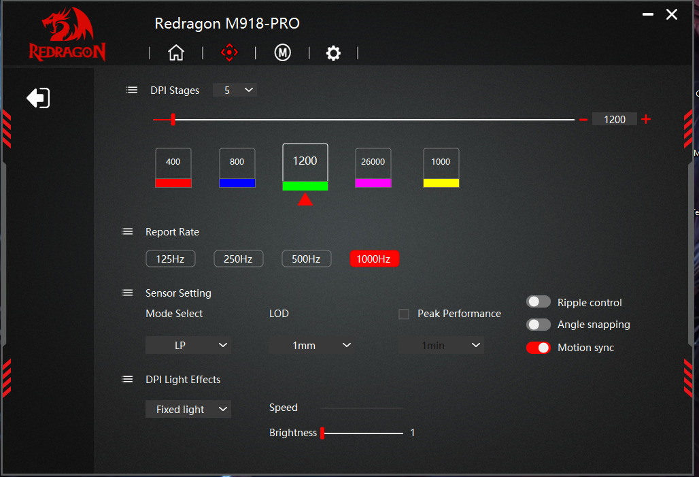Open the DPI sensor settings crosshair icon

pyautogui.click(x=229, y=52)
